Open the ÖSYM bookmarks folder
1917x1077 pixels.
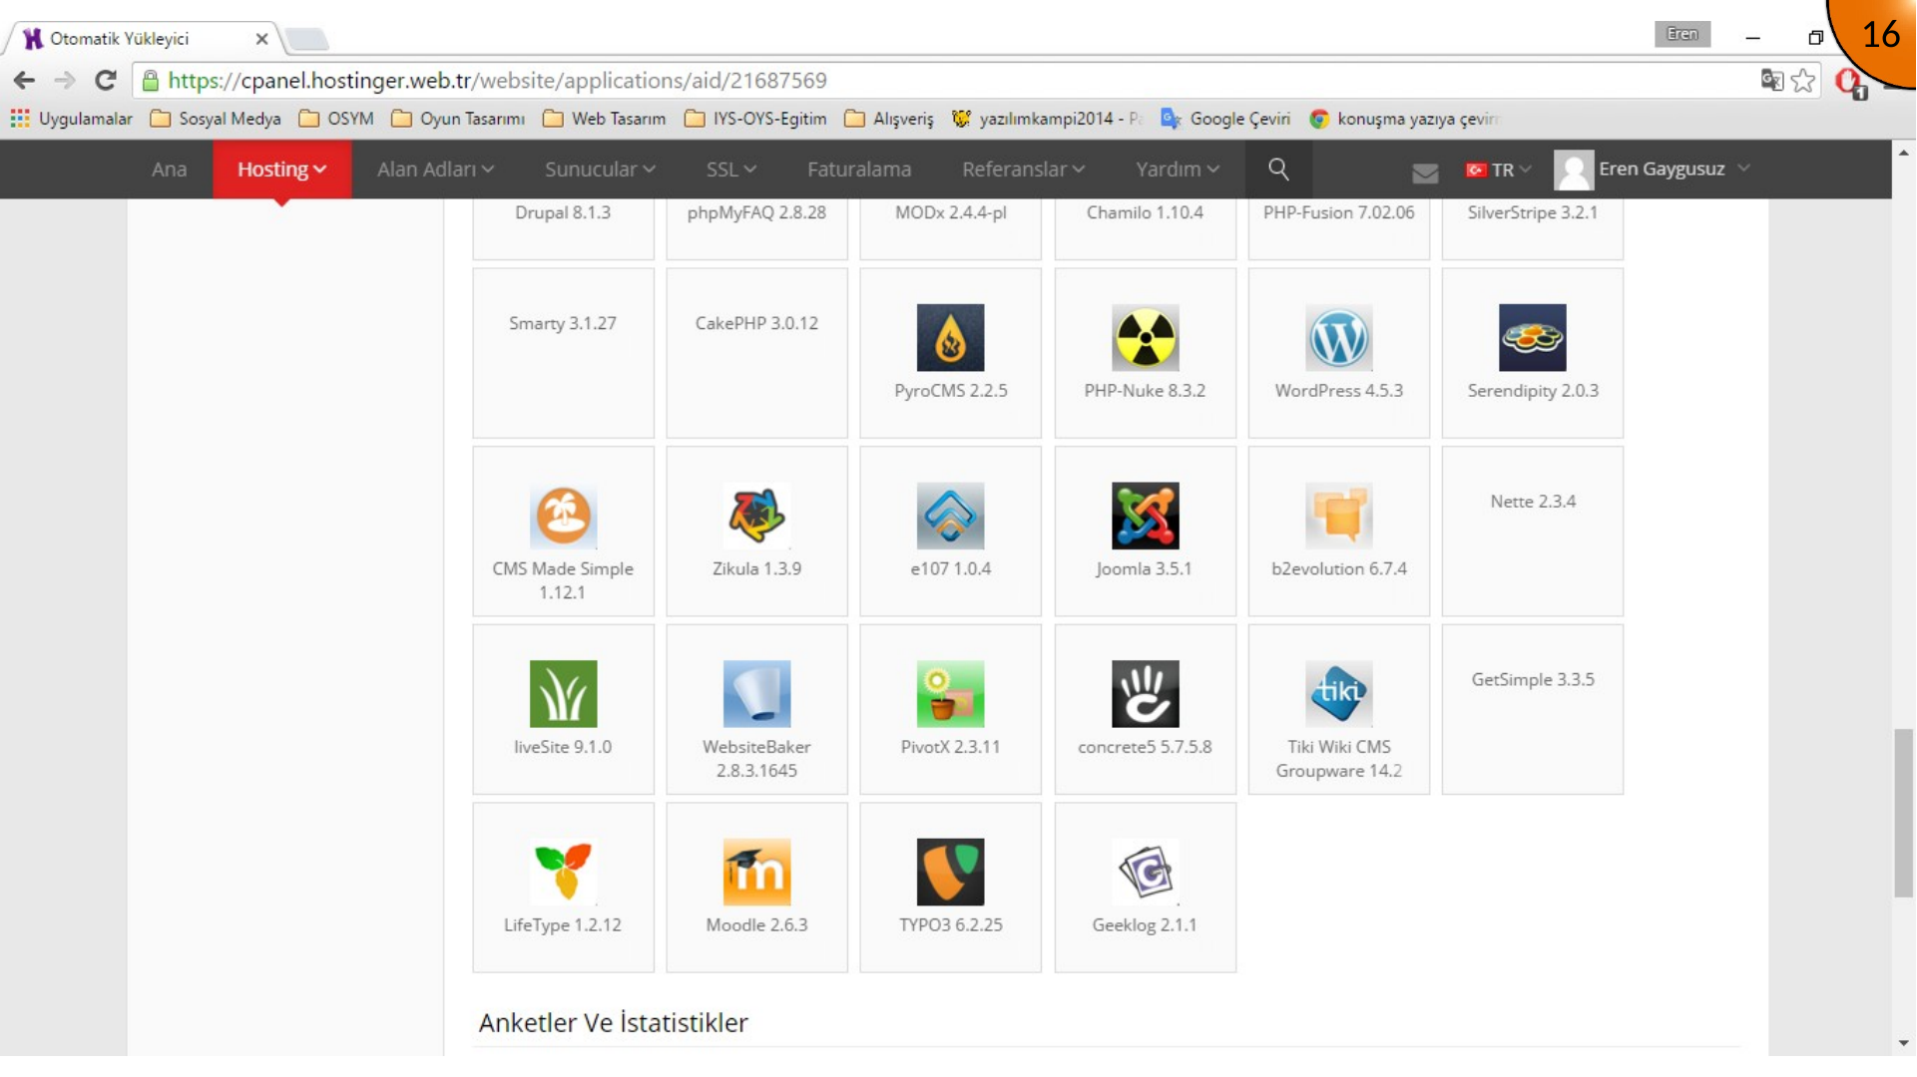[336, 119]
